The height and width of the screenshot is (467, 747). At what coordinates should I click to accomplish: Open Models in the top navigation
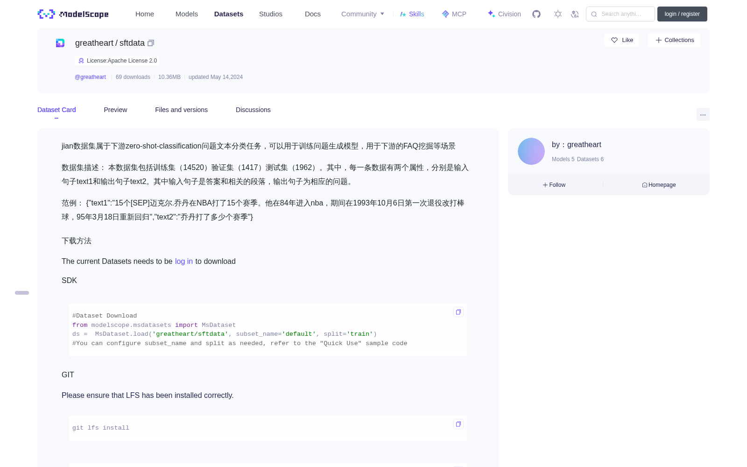pyautogui.click(x=187, y=14)
